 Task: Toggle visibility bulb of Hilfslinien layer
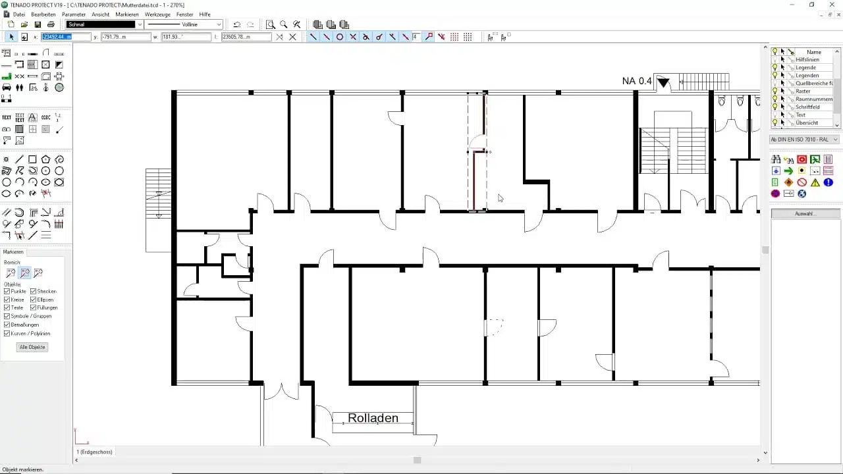(x=775, y=59)
